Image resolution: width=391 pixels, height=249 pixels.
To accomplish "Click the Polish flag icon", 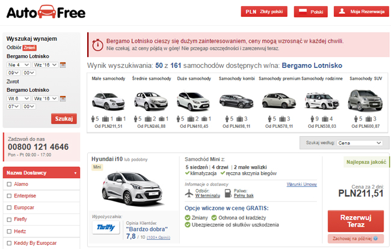I will (303, 11).
